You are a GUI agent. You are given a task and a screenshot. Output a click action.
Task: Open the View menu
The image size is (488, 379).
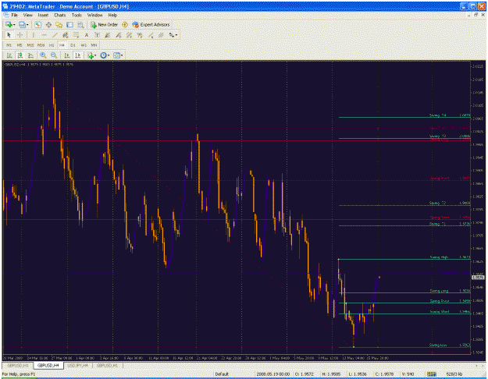pyautogui.click(x=27, y=15)
